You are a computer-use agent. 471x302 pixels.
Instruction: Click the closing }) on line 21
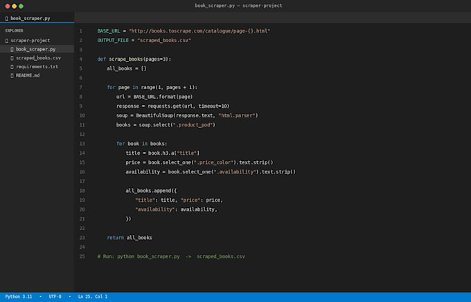click(128, 218)
